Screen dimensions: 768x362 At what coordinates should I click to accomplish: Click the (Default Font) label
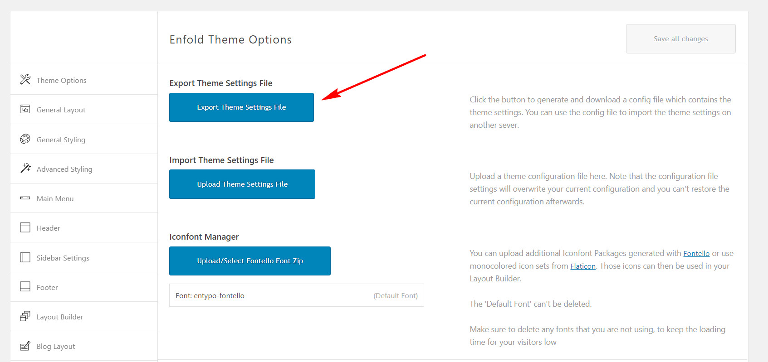click(396, 296)
